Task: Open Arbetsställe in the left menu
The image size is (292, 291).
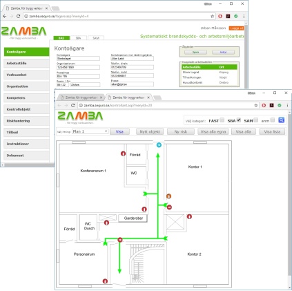Action: pos(26,63)
